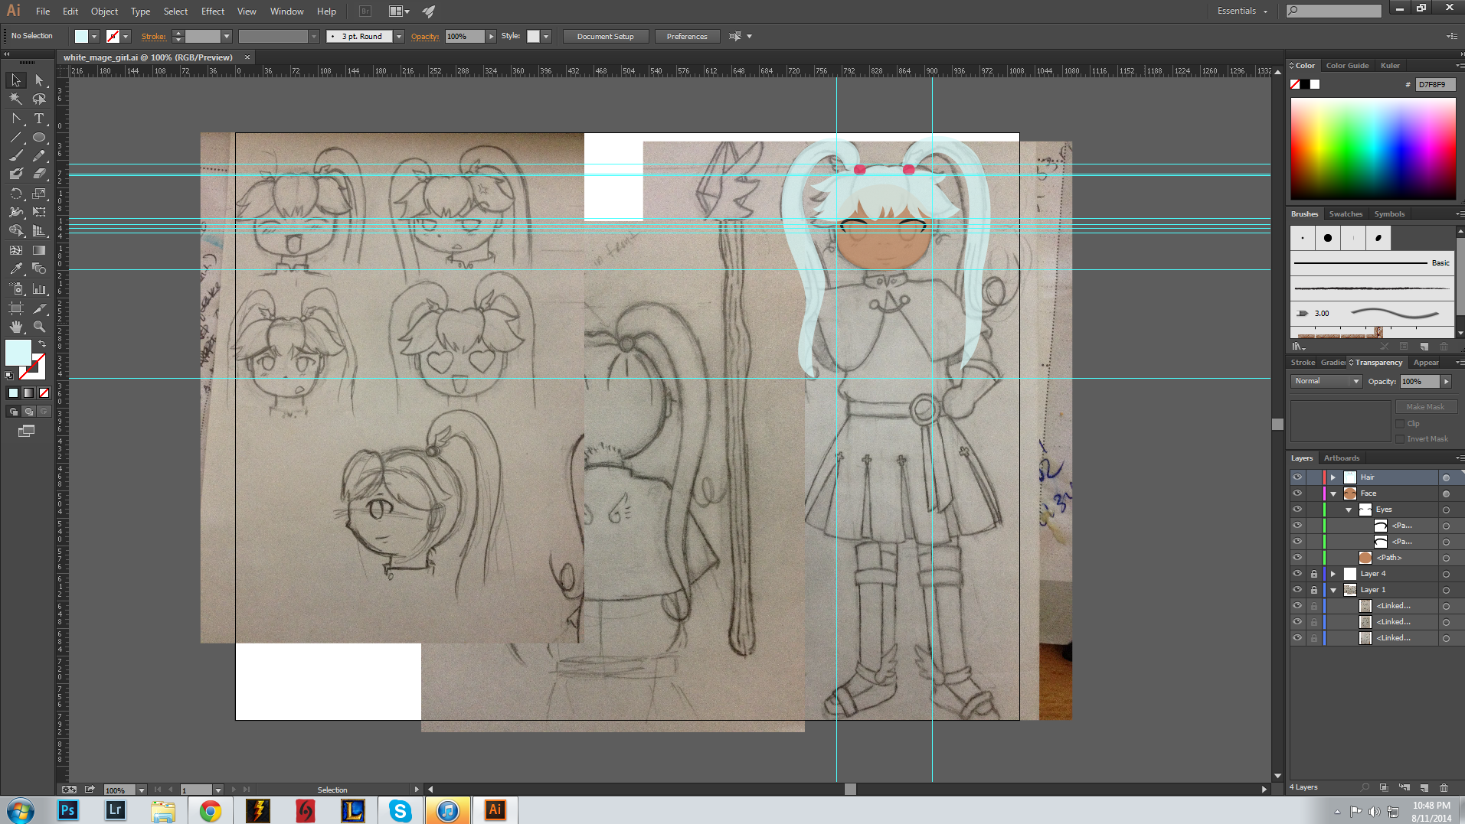Pick the Artboard tool
Image resolution: width=1465 pixels, height=824 pixels.
click(16, 308)
